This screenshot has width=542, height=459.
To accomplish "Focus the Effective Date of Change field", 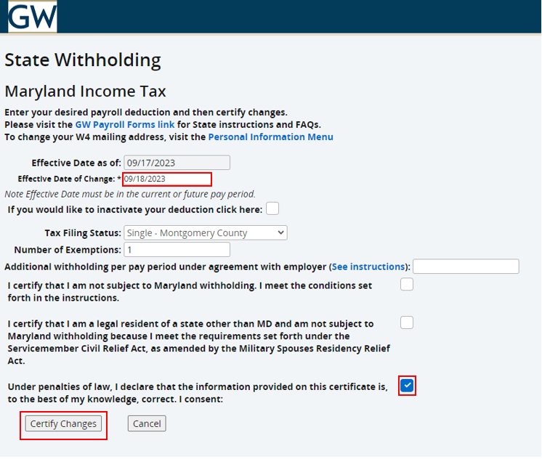I will tap(167, 179).
